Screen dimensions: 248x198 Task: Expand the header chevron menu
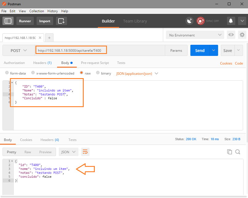coord(242,21)
